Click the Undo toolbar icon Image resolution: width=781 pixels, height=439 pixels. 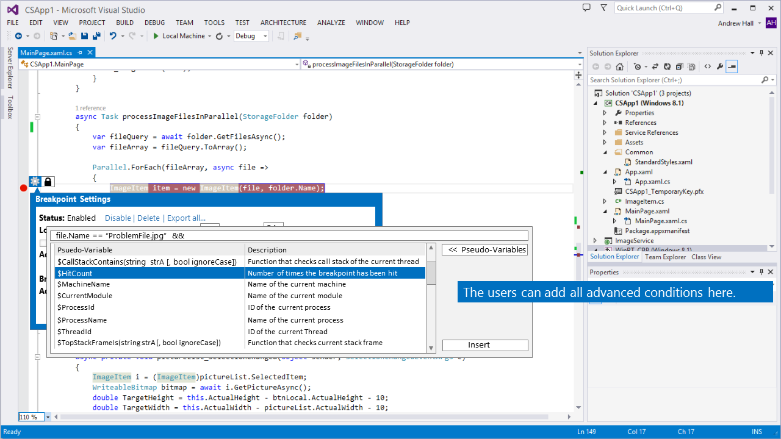pyautogui.click(x=113, y=36)
